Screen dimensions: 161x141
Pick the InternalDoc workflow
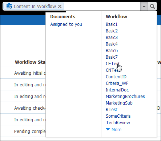[117, 90]
